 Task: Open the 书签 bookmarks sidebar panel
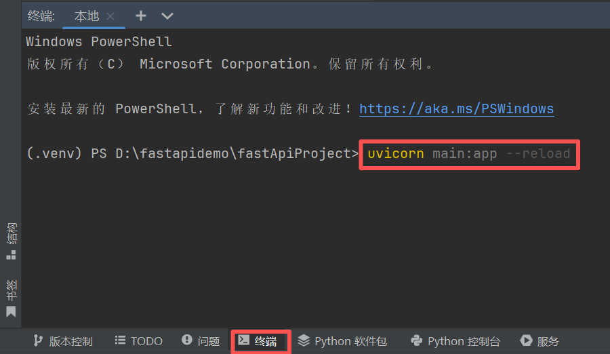(12, 298)
